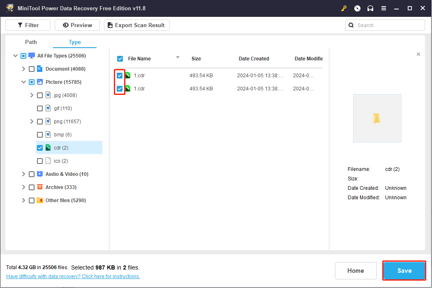Expand the jpg (4008) tree node
Screen dimensions: 432x288
(32, 95)
